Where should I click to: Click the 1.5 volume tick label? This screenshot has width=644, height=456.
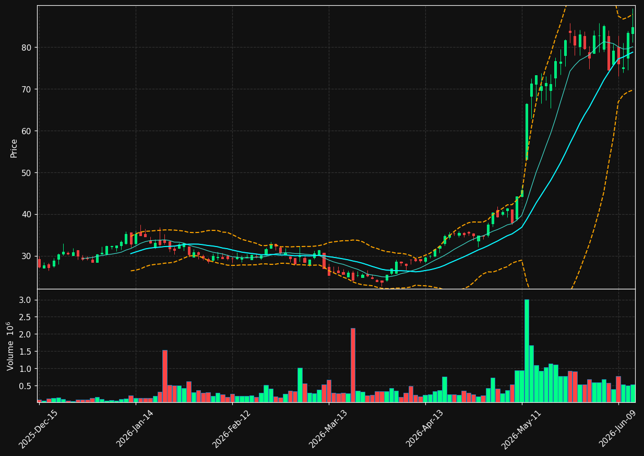26,352
